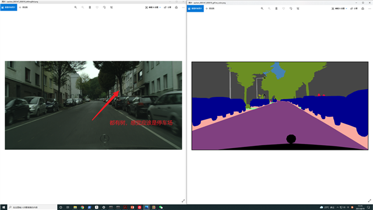Zoom in on left street photo window

(x=76, y=8)
